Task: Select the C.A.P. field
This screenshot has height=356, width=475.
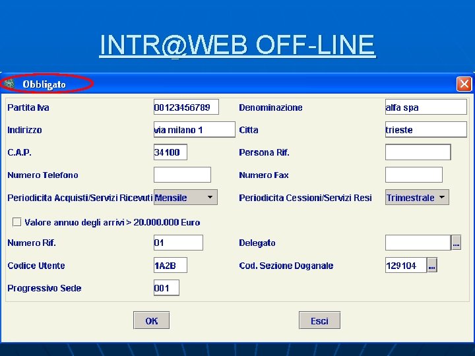Action: click(x=170, y=152)
